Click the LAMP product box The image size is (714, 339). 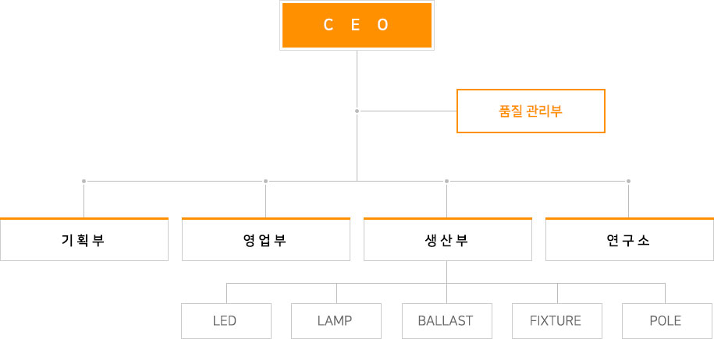[336, 320]
